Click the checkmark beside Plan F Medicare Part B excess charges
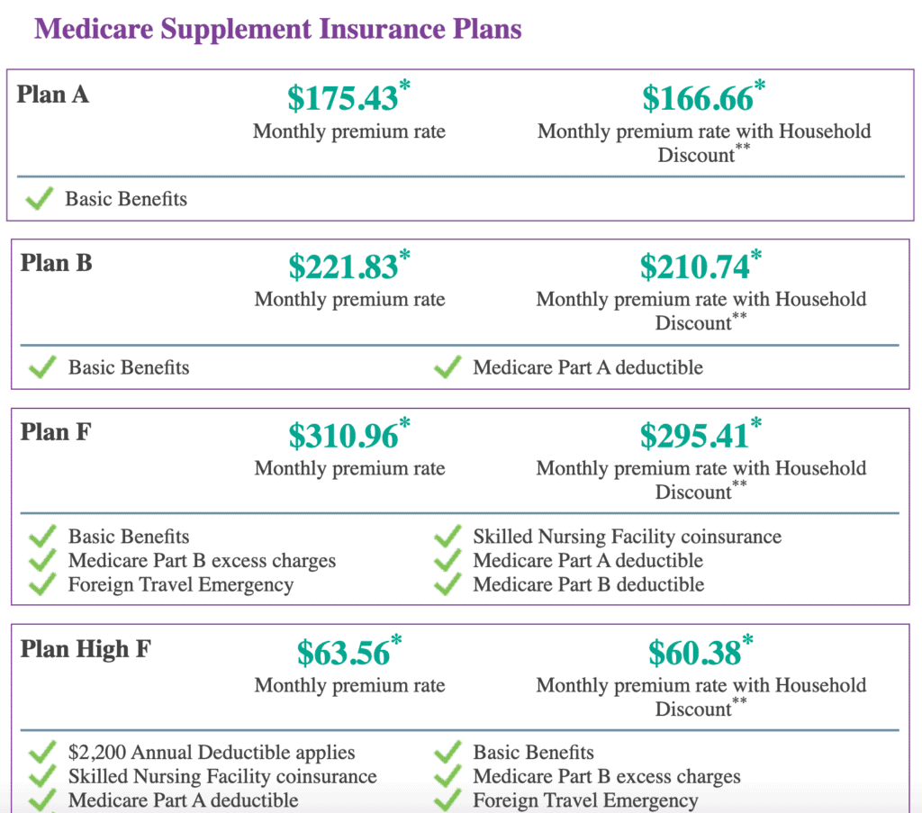This screenshot has width=922, height=813. click(42, 561)
